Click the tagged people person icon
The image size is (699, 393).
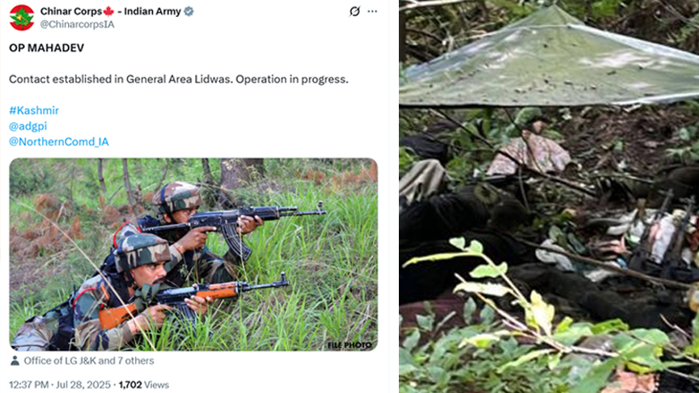pyautogui.click(x=15, y=361)
